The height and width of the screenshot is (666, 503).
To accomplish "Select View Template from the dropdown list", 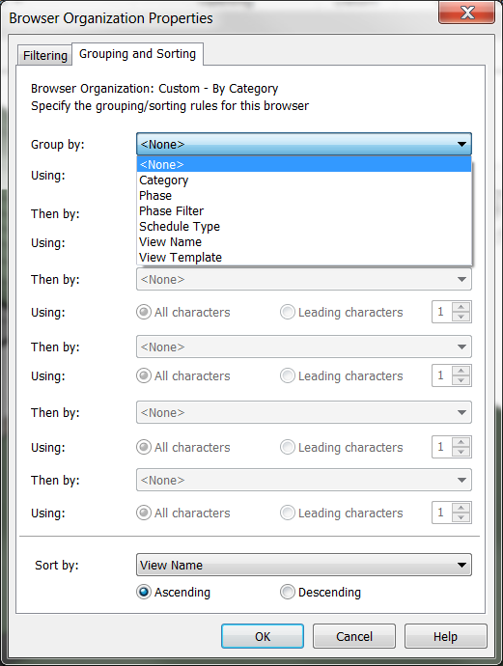I will tap(304, 258).
